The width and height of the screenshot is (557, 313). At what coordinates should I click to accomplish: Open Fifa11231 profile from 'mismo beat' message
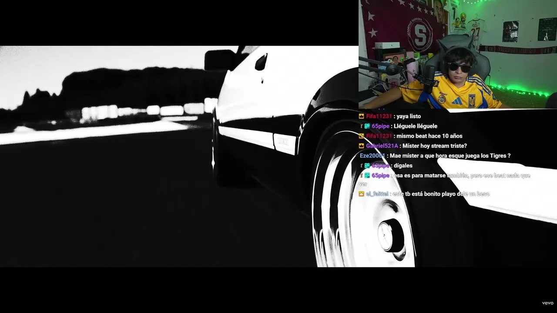[379, 136]
